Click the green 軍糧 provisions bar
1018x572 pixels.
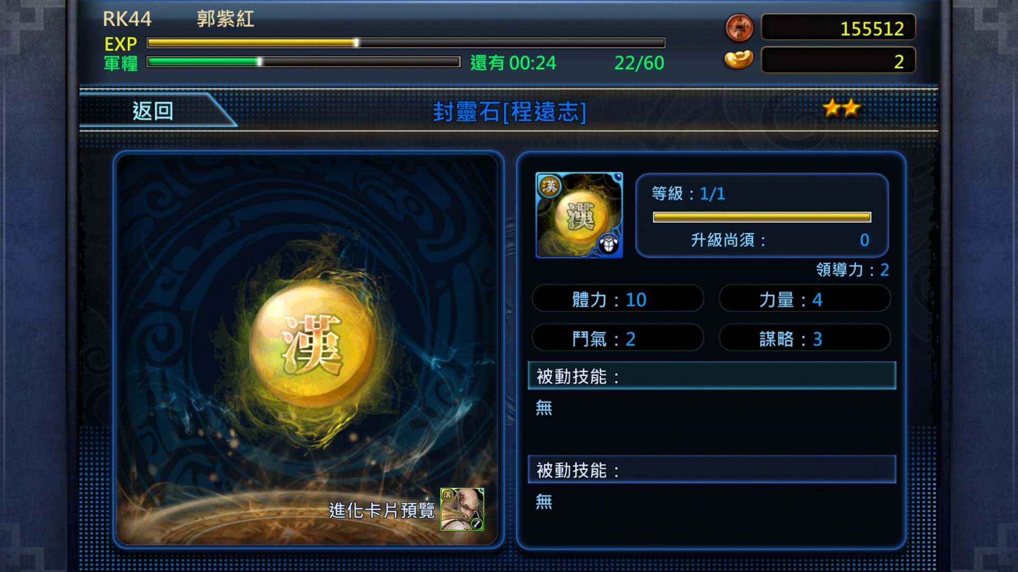(303, 62)
